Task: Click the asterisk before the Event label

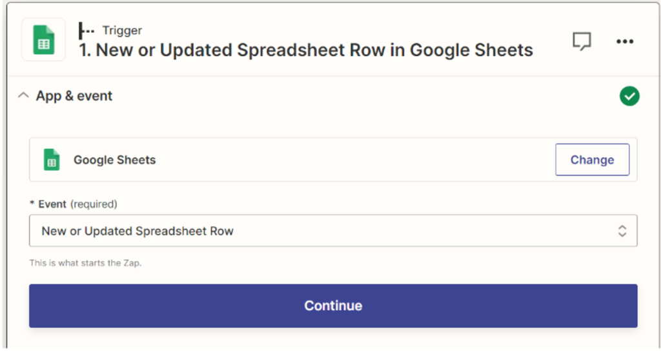Action: (x=32, y=204)
